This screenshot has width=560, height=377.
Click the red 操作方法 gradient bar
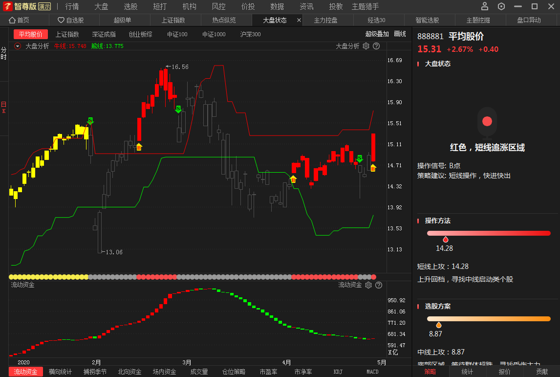point(489,233)
